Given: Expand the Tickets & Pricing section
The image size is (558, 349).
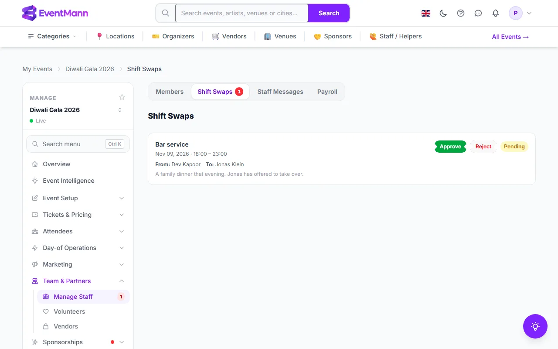Looking at the screenshot, I should coord(78,215).
